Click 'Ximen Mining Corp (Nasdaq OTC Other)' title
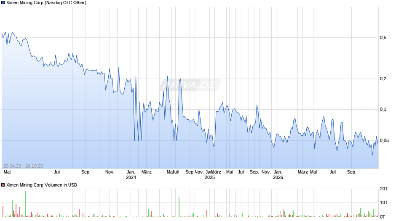 click(x=46, y=3)
